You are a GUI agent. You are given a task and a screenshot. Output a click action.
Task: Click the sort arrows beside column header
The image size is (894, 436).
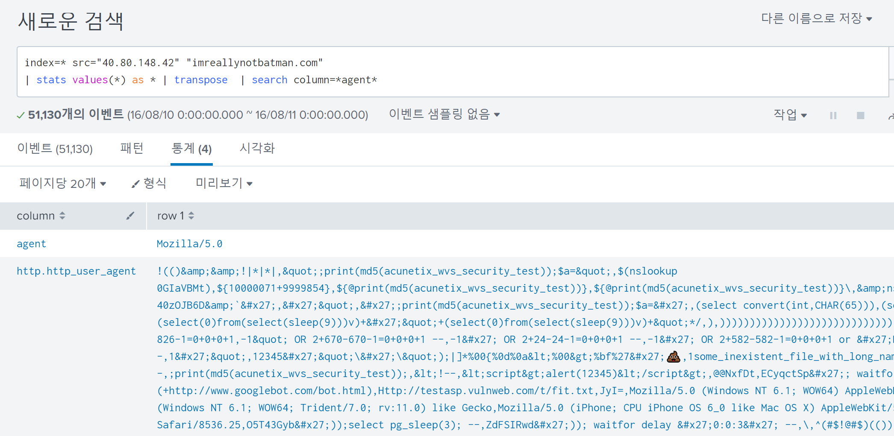pyautogui.click(x=62, y=216)
